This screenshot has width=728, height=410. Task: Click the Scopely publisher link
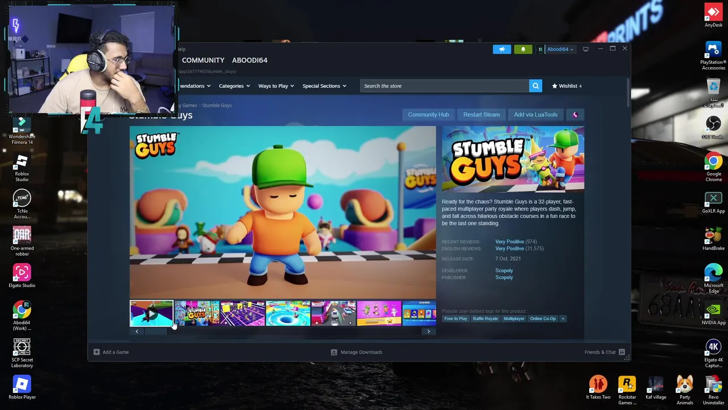pyautogui.click(x=504, y=277)
